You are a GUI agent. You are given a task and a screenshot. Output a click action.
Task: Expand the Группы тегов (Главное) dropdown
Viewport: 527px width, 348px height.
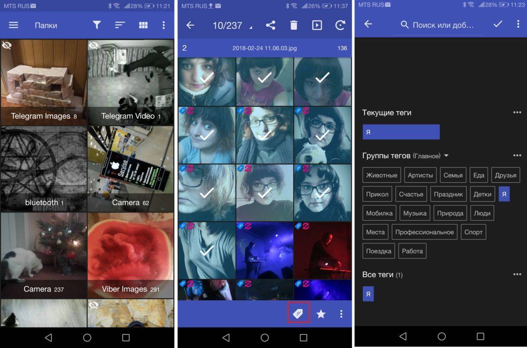[446, 156]
